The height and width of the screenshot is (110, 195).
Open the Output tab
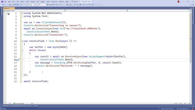(36, 106)
